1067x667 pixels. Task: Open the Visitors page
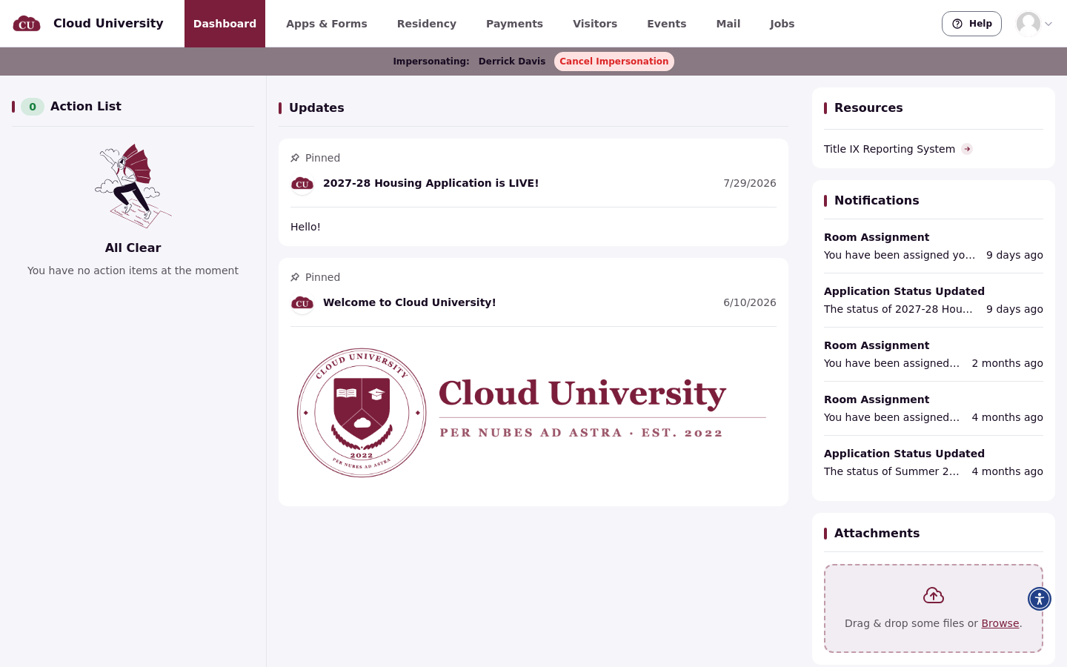[595, 24]
